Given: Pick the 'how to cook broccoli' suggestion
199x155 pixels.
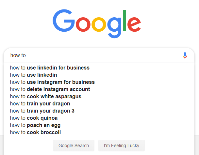Looking at the screenshot, I should point(35,132).
